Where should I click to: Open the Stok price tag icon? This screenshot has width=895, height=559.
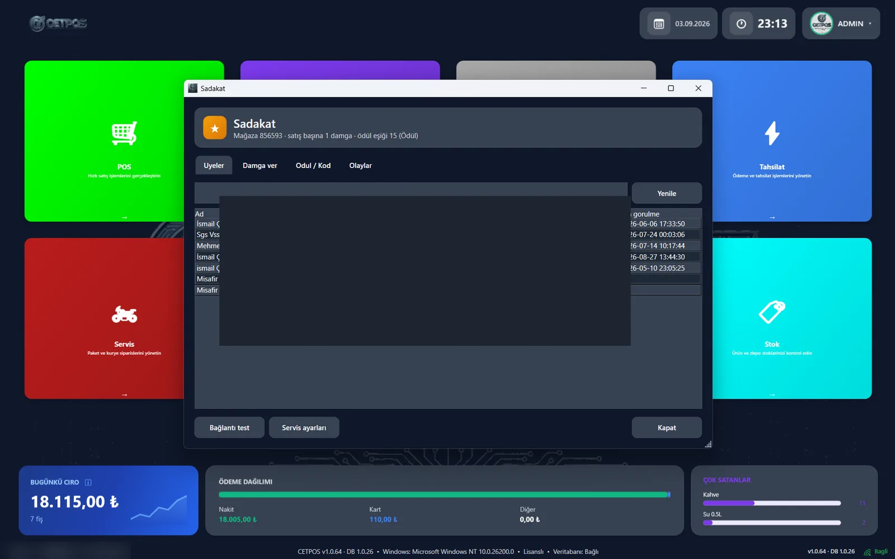772,312
